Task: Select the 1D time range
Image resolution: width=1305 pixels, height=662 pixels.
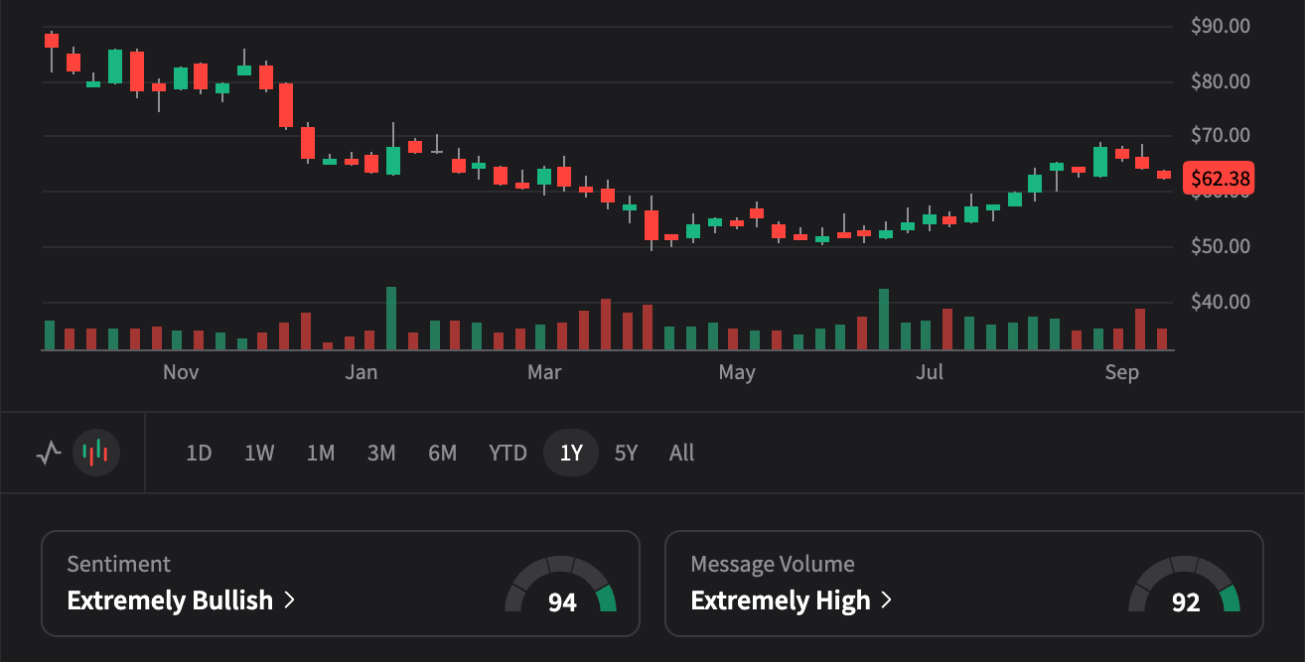Action: point(199,454)
